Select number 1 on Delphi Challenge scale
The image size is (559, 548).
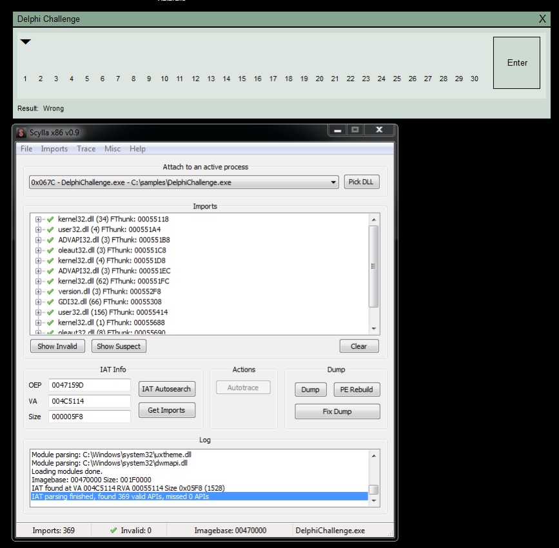pyautogui.click(x=25, y=79)
